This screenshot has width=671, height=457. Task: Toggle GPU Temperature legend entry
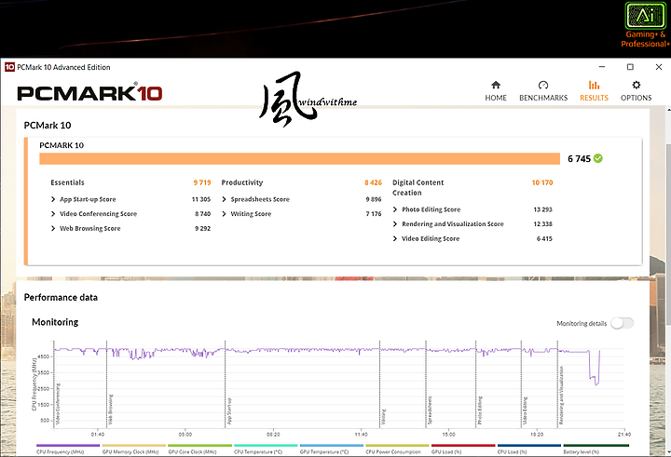pyautogui.click(x=332, y=449)
